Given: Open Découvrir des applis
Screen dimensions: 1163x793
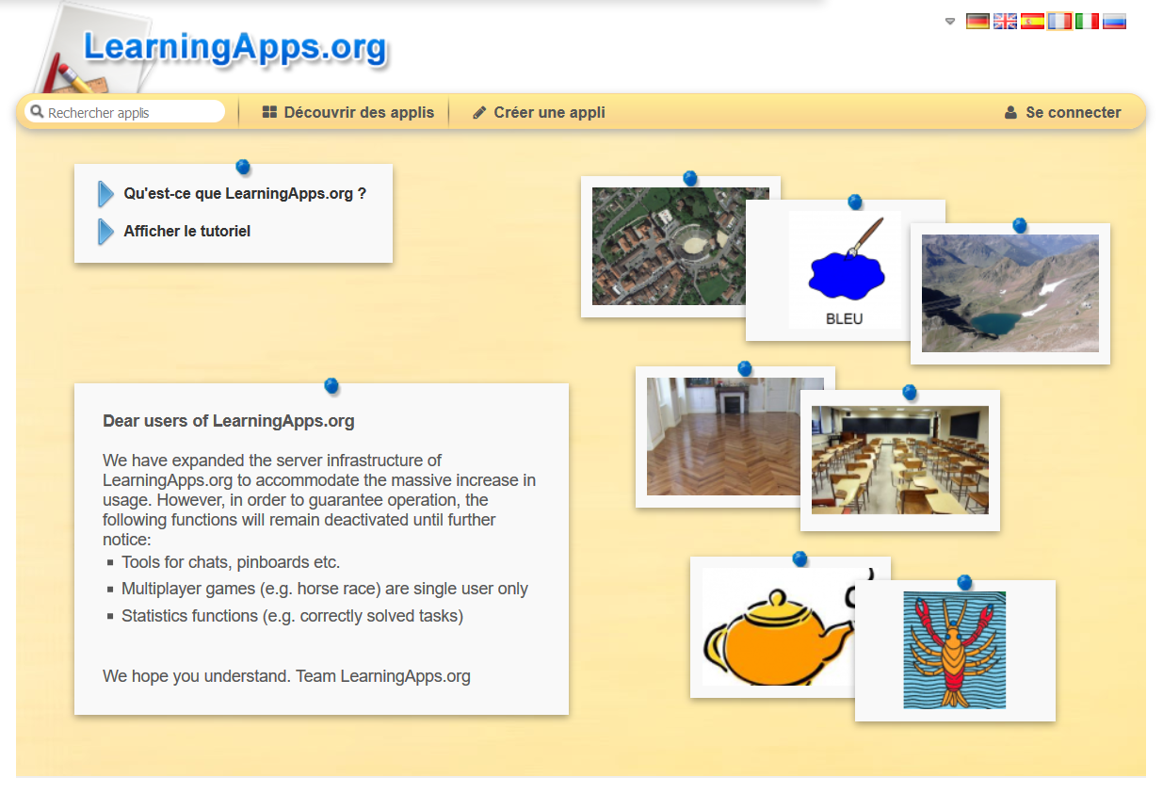Looking at the screenshot, I should 347,112.
